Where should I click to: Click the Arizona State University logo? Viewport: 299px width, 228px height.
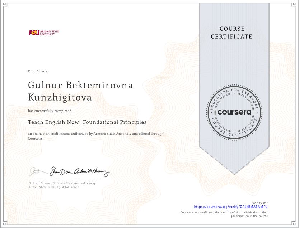point(44,33)
